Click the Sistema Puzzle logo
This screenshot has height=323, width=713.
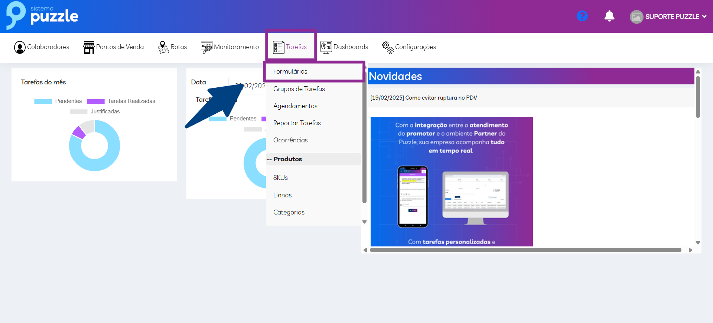tap(42, 15)
